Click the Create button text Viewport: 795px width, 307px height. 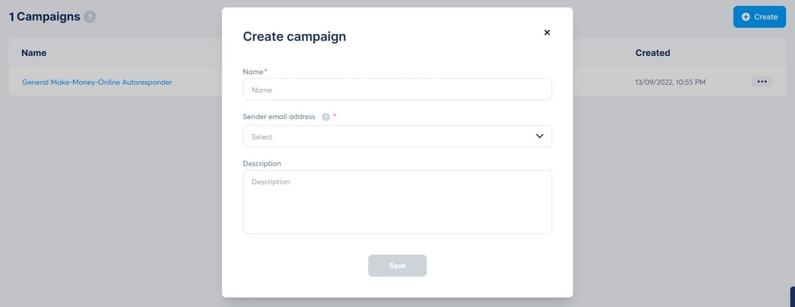[766, 17]
